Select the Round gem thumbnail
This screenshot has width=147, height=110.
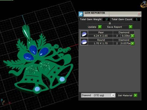(84, 42)
